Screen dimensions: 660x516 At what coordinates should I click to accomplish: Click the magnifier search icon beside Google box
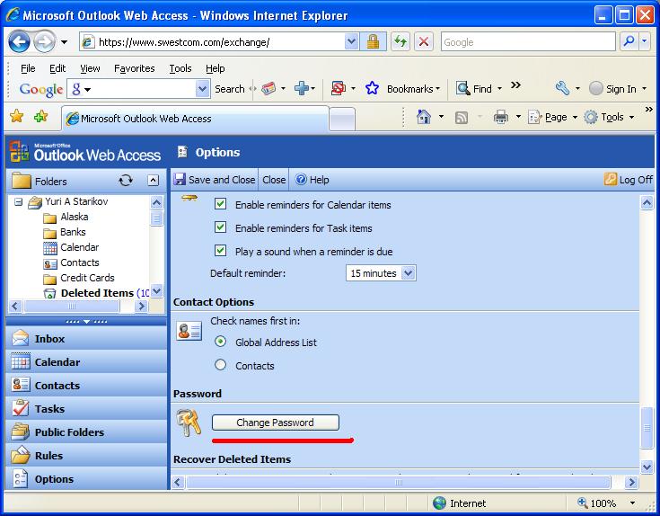pos(629,41)
